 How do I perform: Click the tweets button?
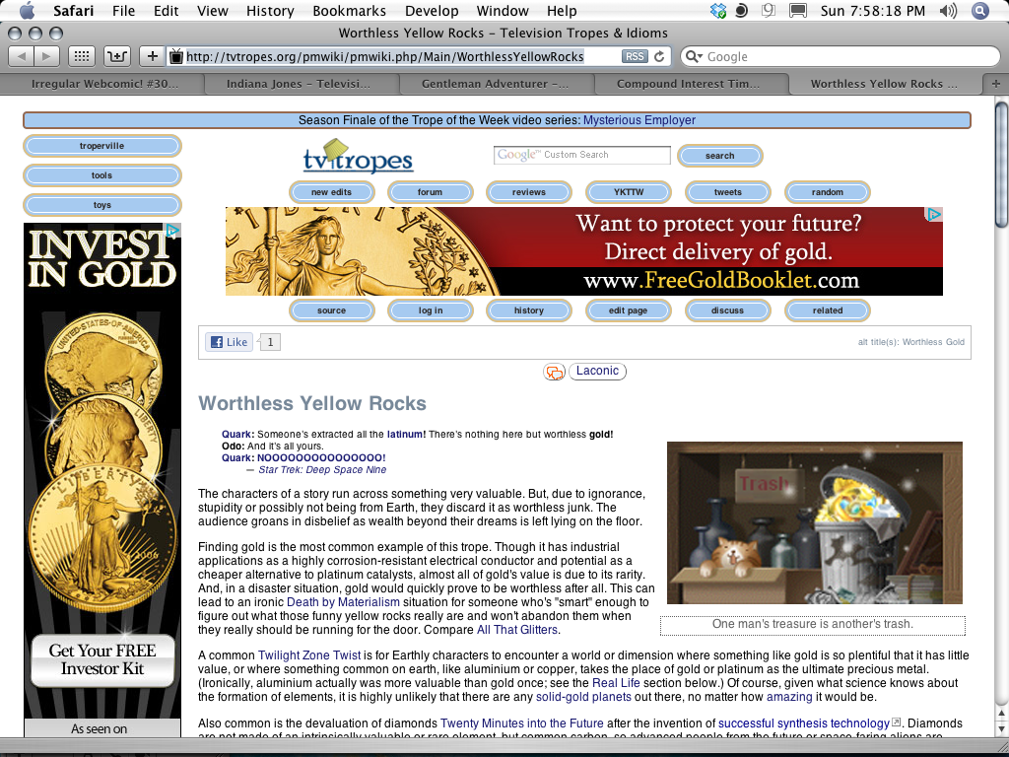(728, 192)
